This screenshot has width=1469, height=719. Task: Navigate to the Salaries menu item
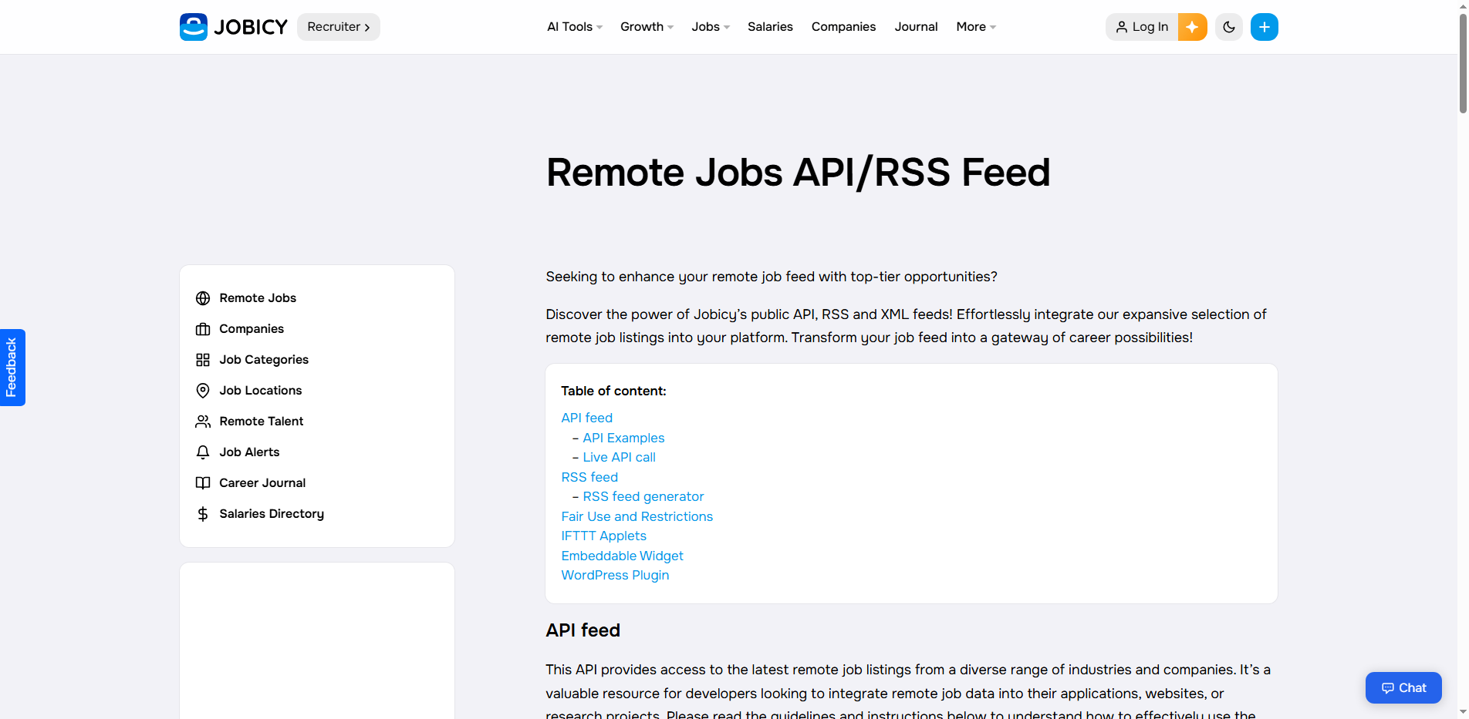click(x=769, y=26)
